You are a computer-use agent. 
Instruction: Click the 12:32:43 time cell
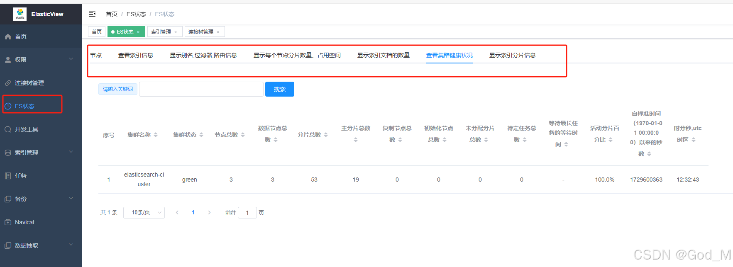pos(688,180)
